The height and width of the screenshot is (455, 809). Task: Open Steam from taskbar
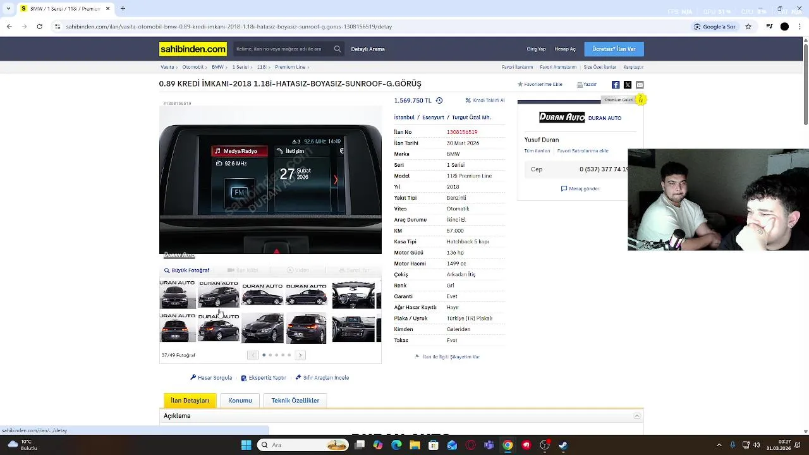tap(563, 445)
